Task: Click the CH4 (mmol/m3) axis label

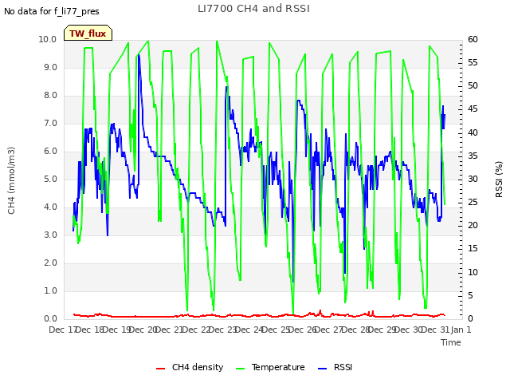Action: 11,180
